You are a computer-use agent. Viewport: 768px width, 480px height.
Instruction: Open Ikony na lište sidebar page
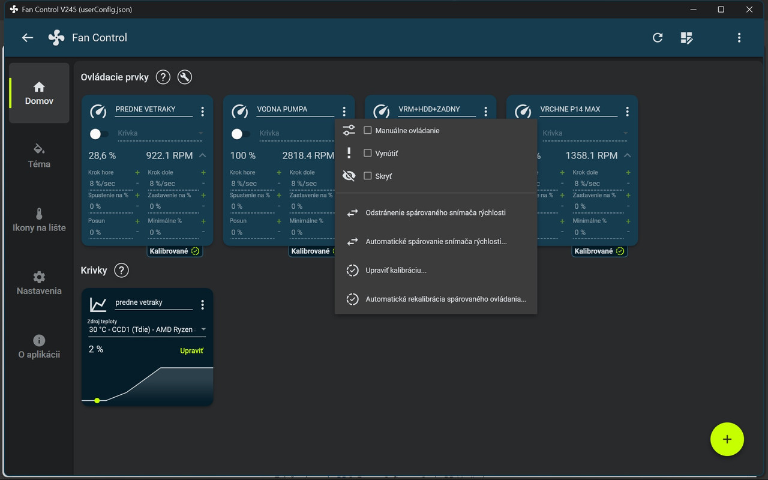point(39,220)
